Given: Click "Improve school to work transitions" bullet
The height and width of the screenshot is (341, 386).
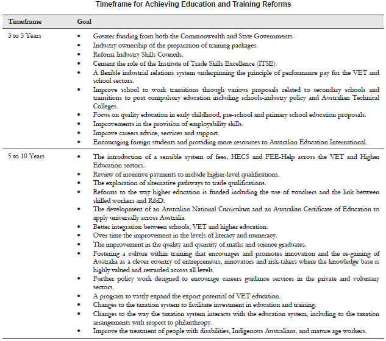Looking at the screenshot, I should click(x=236, y=98).
